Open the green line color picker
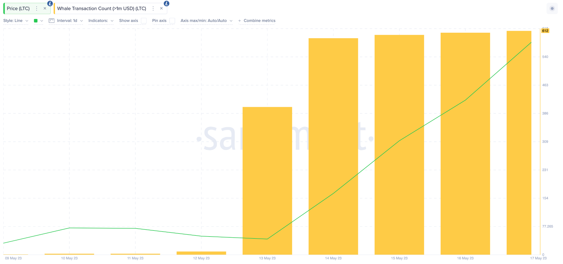Viewport: 563px width, 264px height. click(38, 21)
